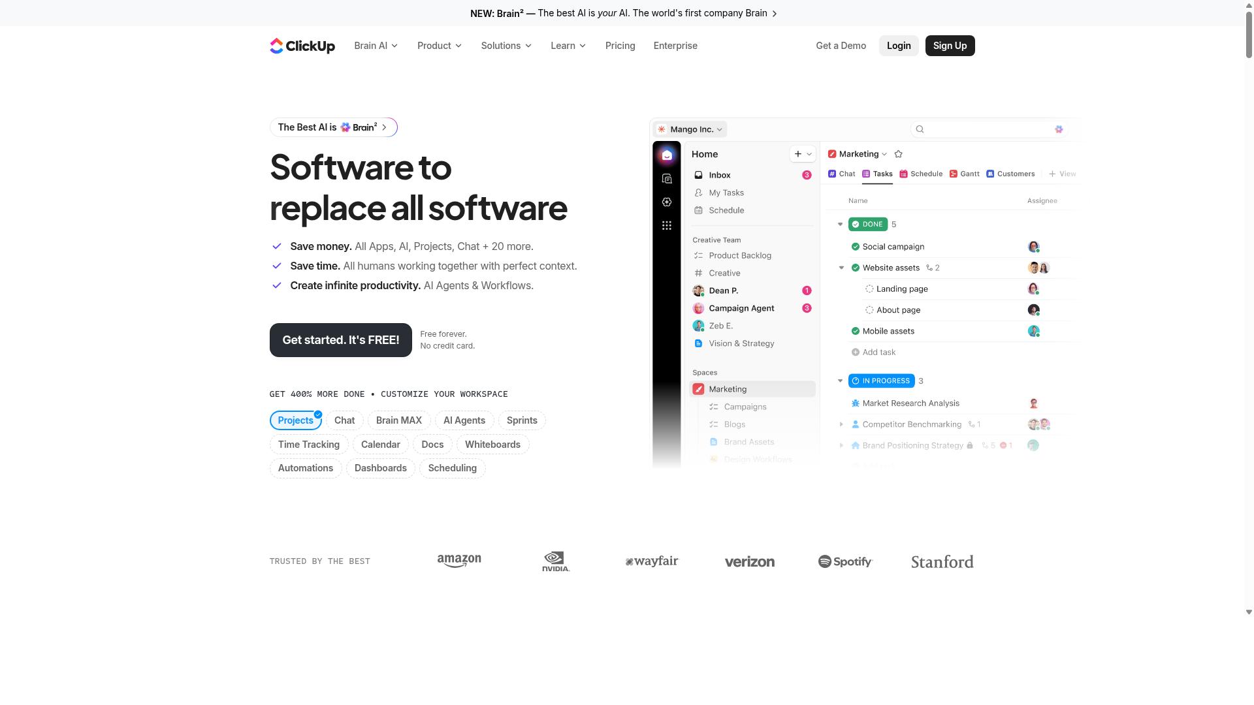This screenshot has width=1254, height=705.
Task: Open the Learn nav dropdown
Action: pos(568,46)
